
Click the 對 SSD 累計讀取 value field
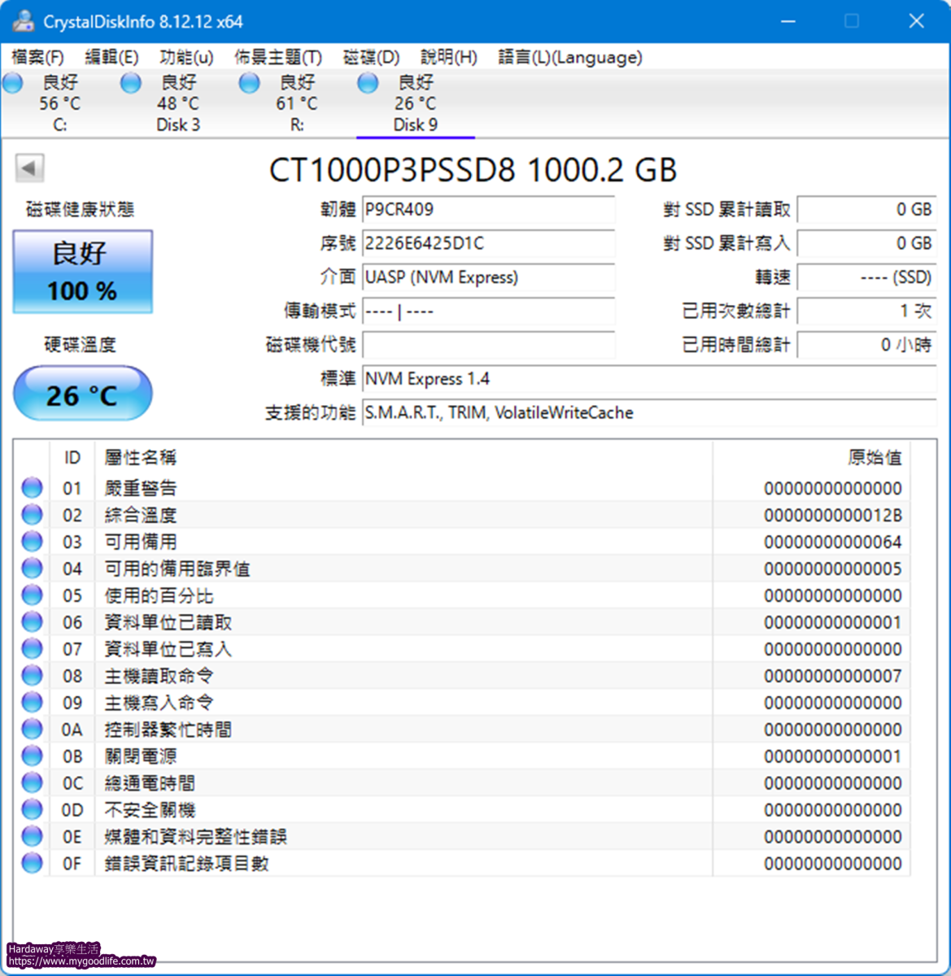coord(867,210)
